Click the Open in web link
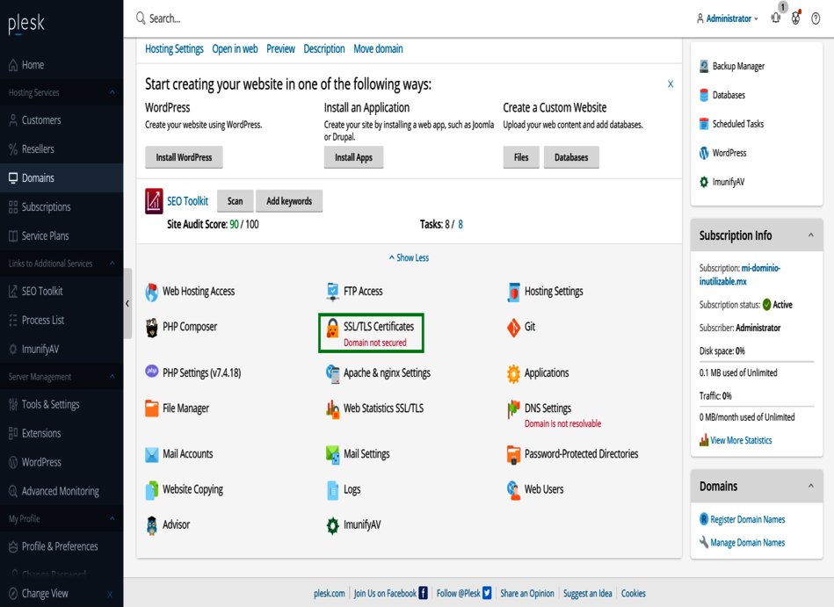Viewport: 834px width, 607px height. pyautogui.click(x=236, y=49)
